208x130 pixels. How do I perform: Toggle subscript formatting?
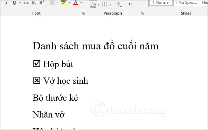[34, 2]
